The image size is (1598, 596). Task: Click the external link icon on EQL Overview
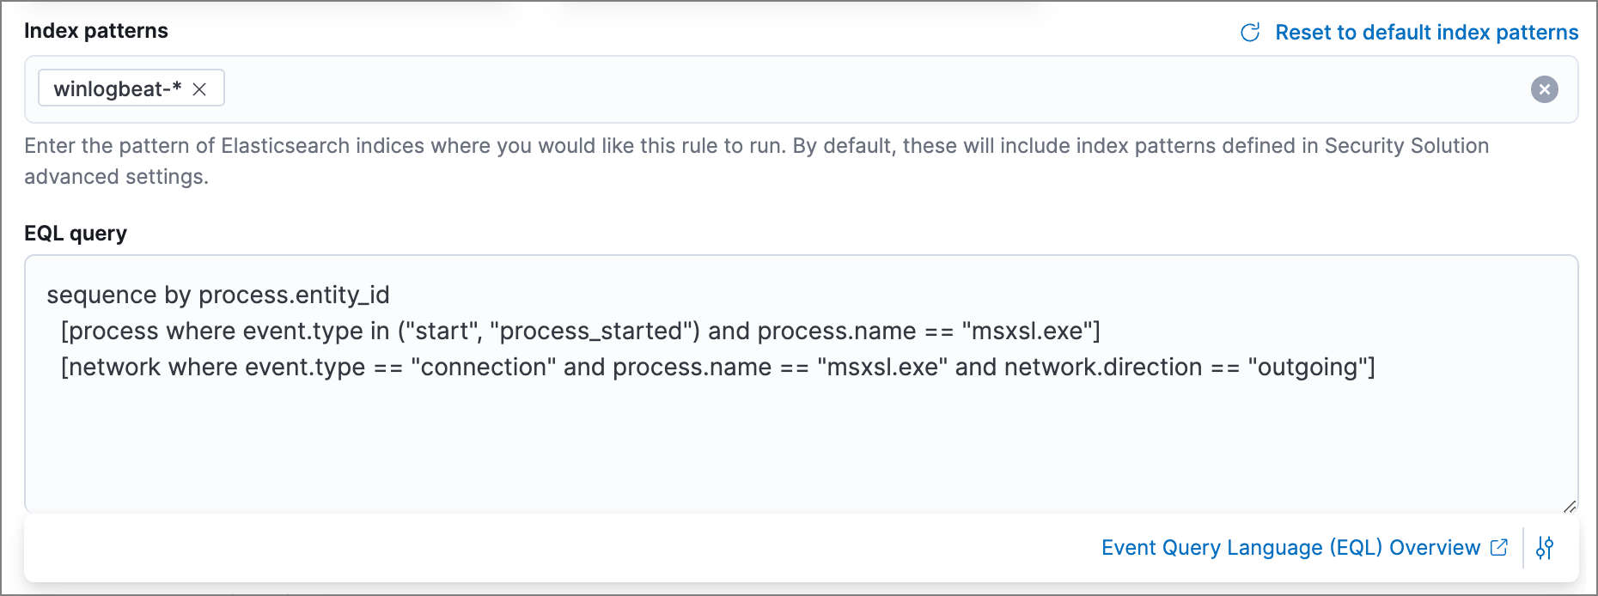1500,546
